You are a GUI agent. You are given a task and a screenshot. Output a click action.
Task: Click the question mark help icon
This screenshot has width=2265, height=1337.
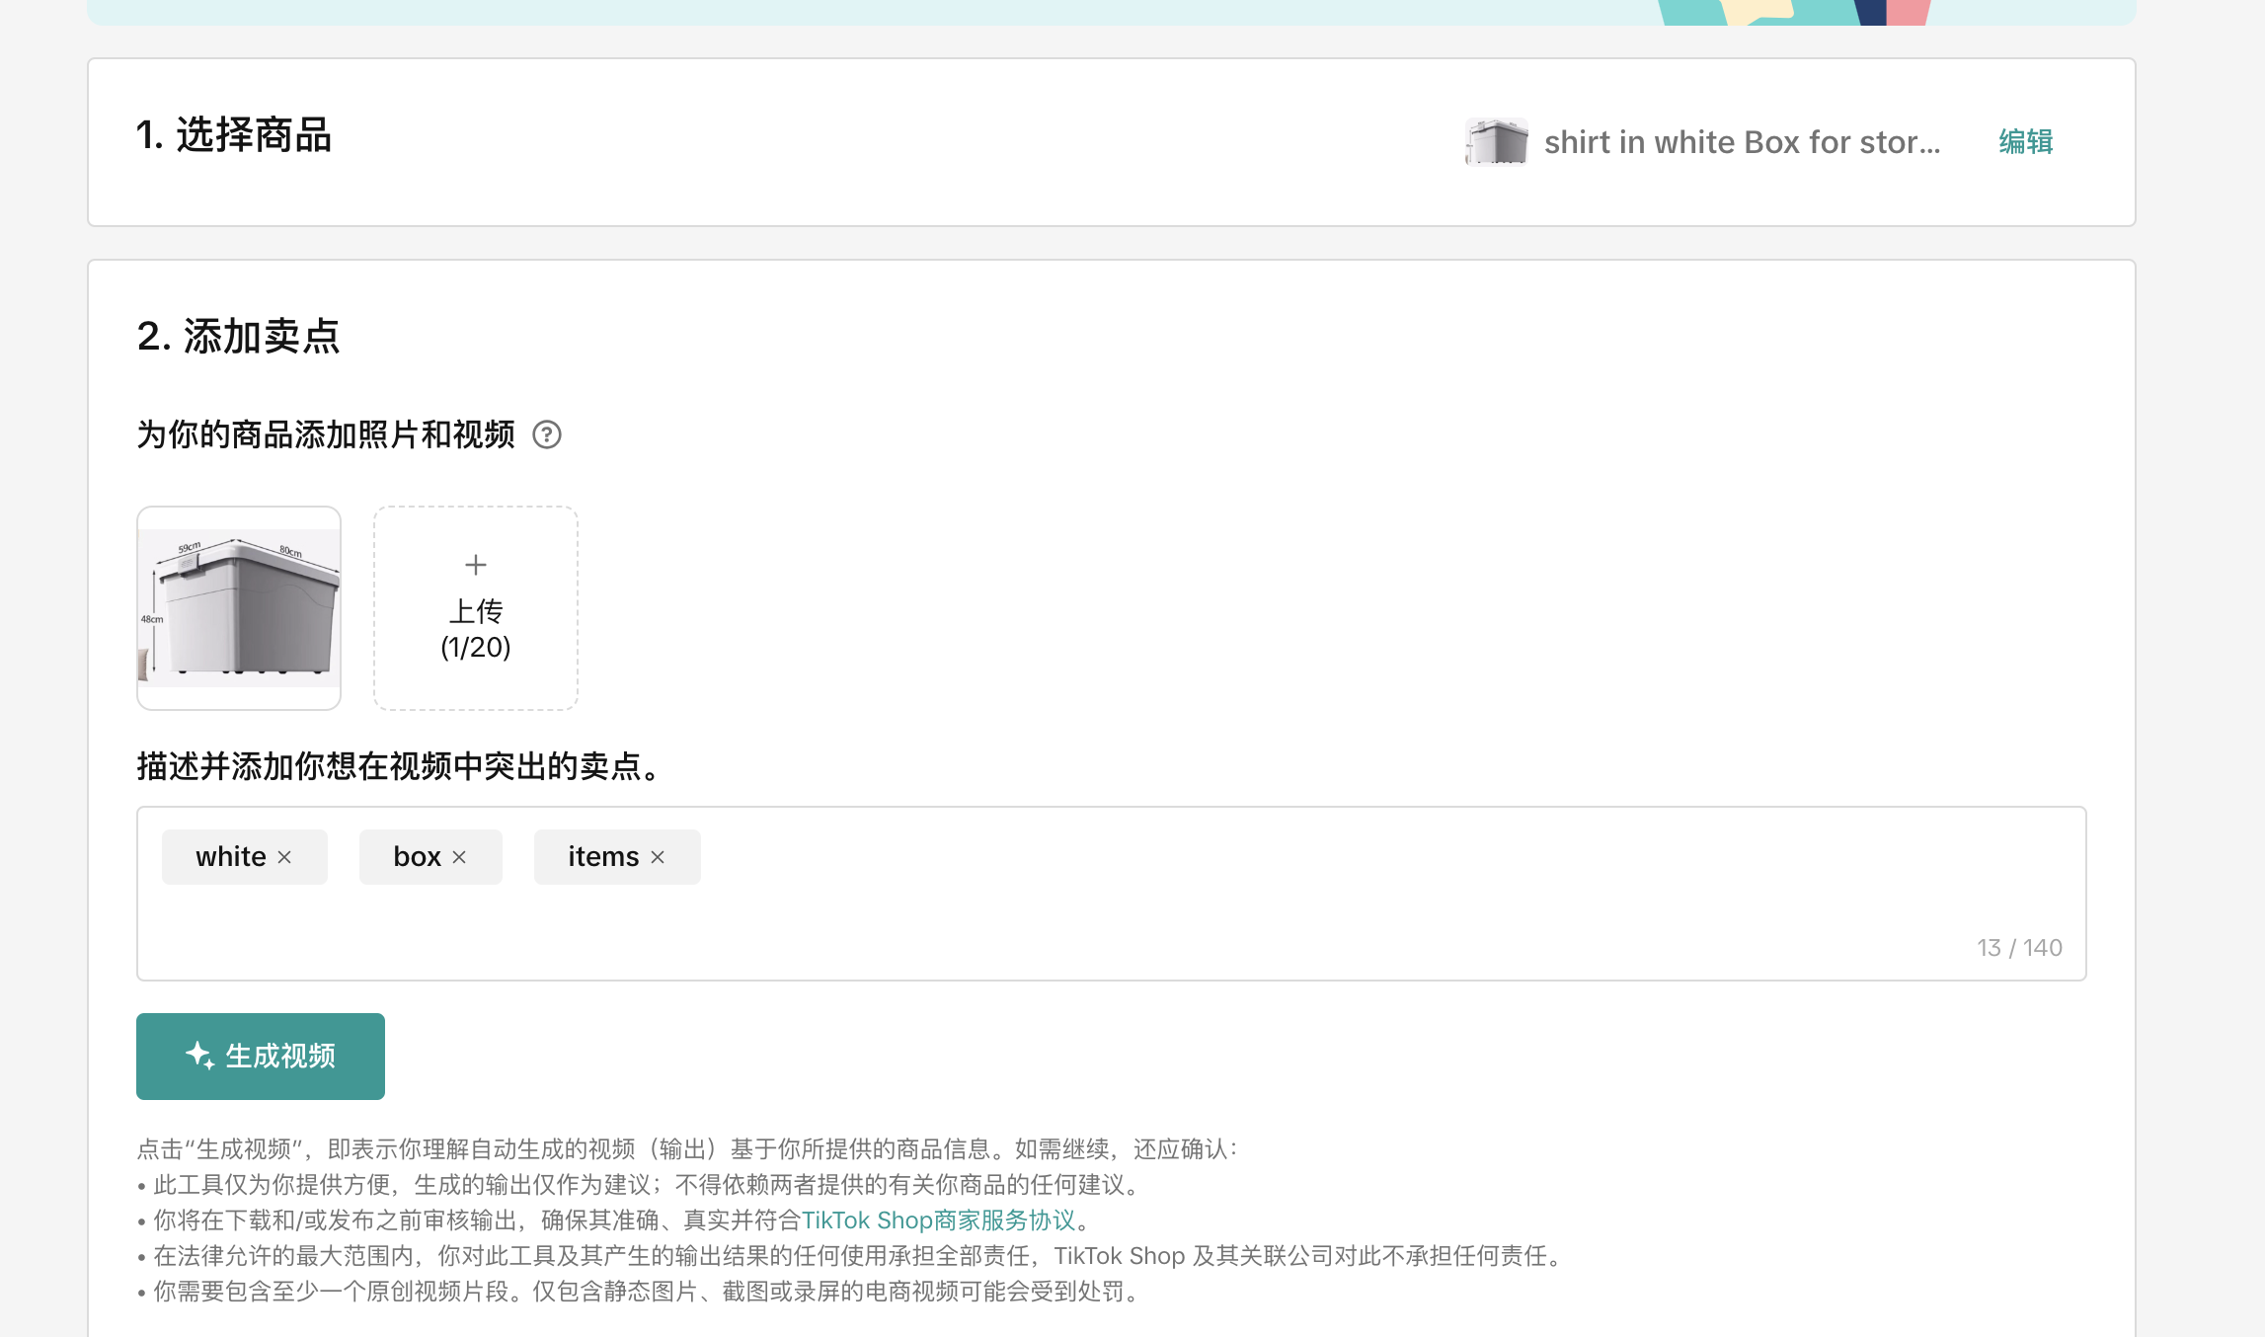click(547, 434)
